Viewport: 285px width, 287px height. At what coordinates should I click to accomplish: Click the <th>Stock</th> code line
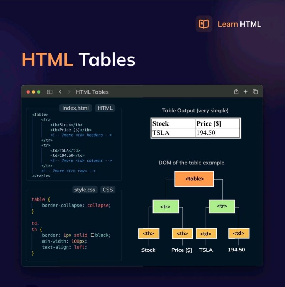tap(66, 125)
